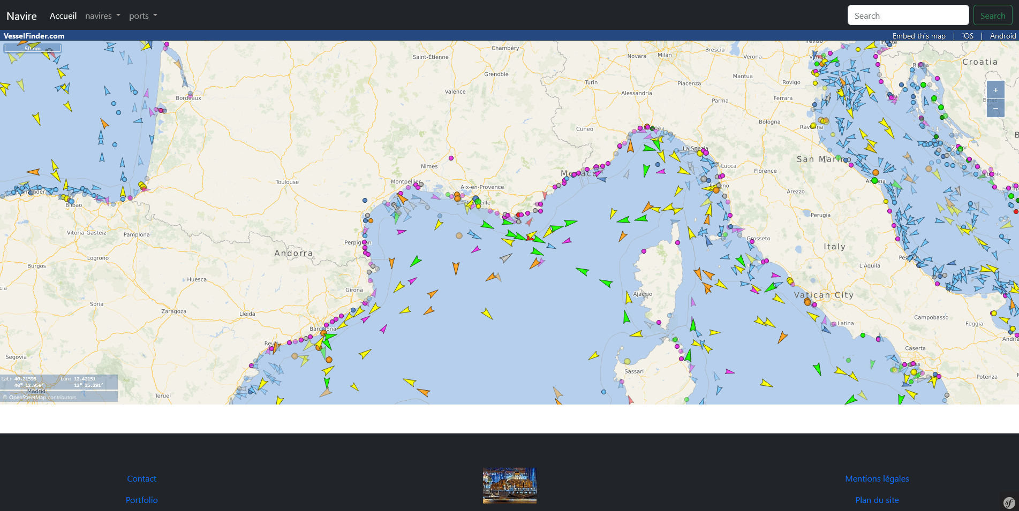Select the green dot marker off the Latina coast

tap(863, 335)
